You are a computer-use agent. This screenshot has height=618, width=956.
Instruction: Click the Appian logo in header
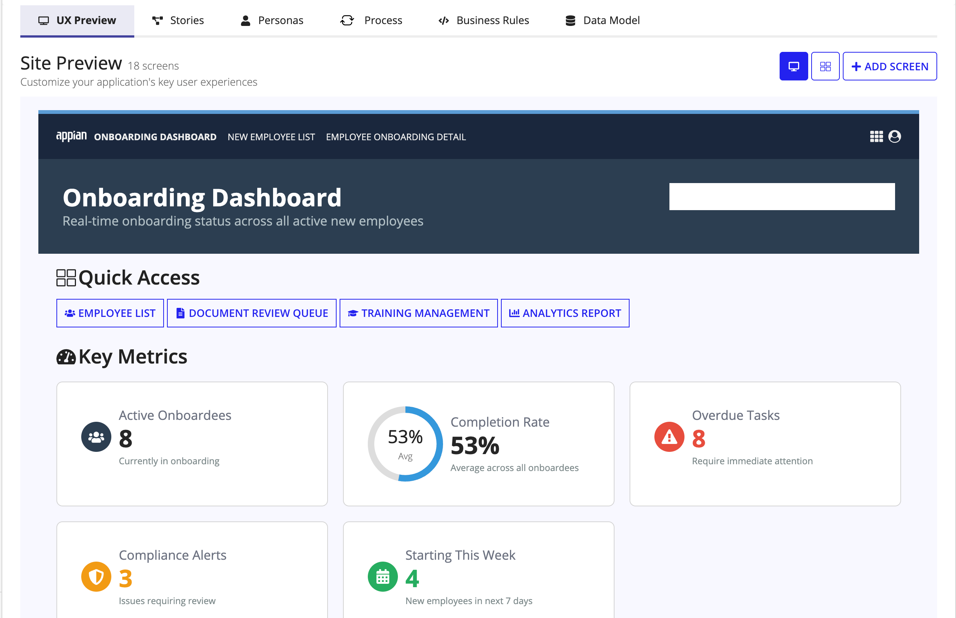[71, 136]
